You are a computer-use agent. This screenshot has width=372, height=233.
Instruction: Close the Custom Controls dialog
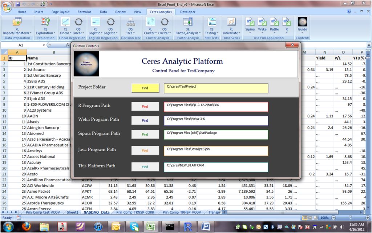[292, 45]
